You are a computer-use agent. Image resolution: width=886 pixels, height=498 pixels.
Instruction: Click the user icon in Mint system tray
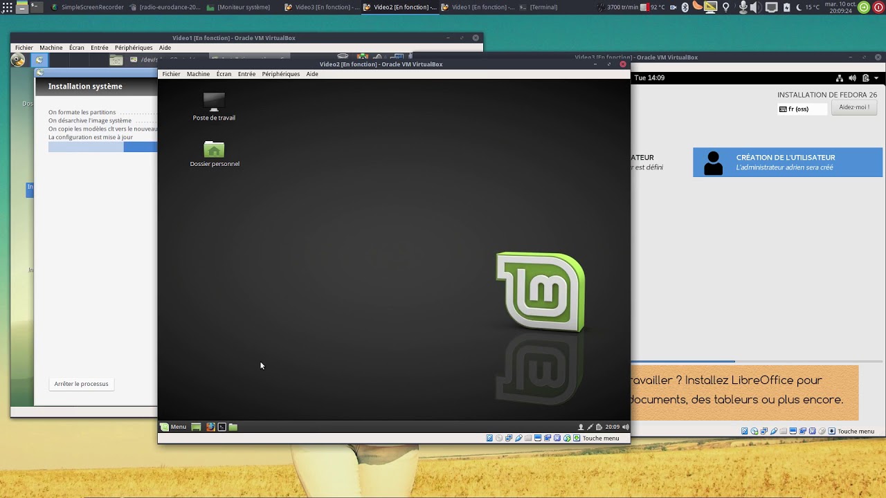point(581,427)
